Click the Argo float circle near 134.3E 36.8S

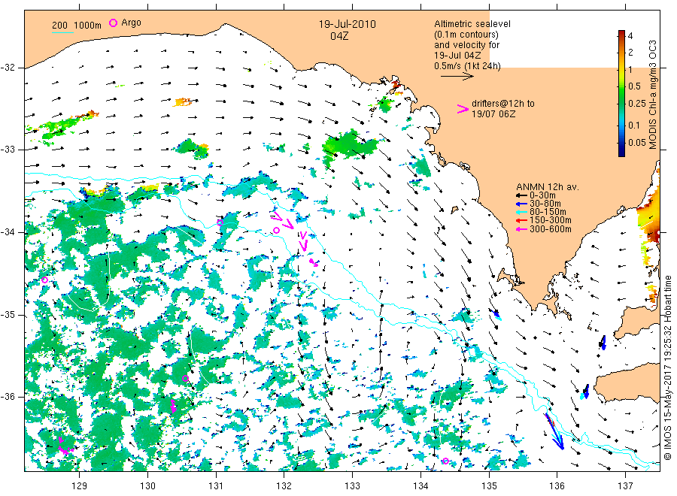pyautogui.click(x=445, y=461)
